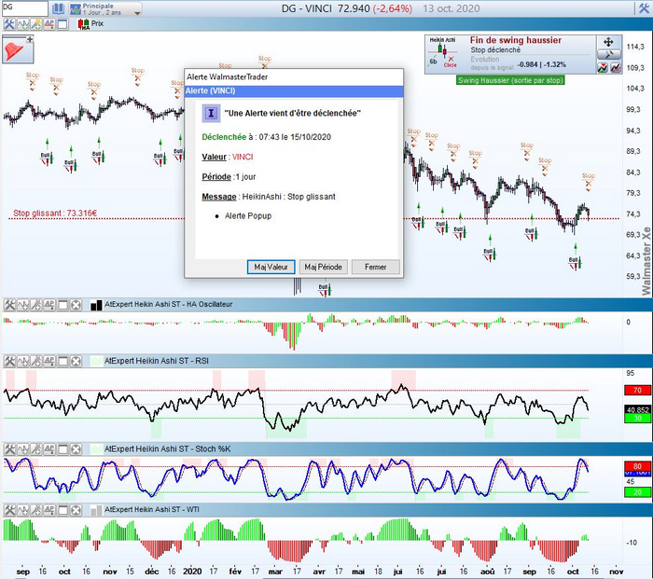Viewport: 653px width, 579px height.
Task: Click window icon in RSI panel toolbar
Action: (x=63, y=362)
